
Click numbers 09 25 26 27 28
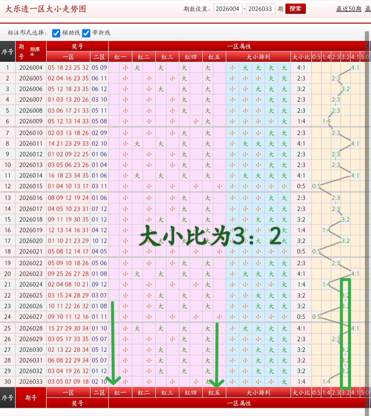pos(68,274)
